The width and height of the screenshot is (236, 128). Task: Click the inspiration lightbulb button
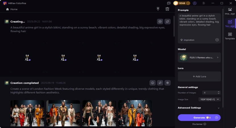coord(187,40)
